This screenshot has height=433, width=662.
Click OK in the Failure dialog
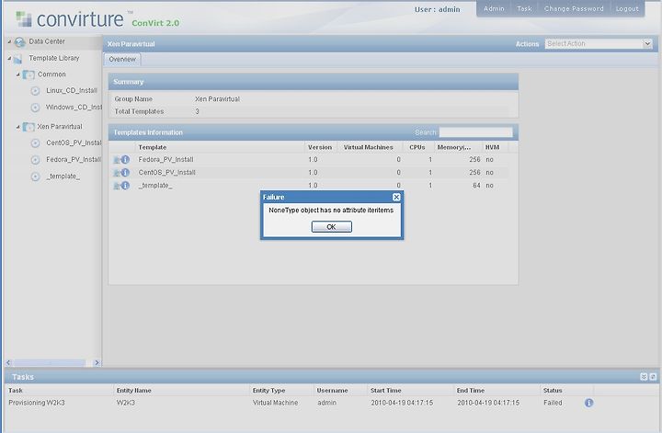pos(331,227)
